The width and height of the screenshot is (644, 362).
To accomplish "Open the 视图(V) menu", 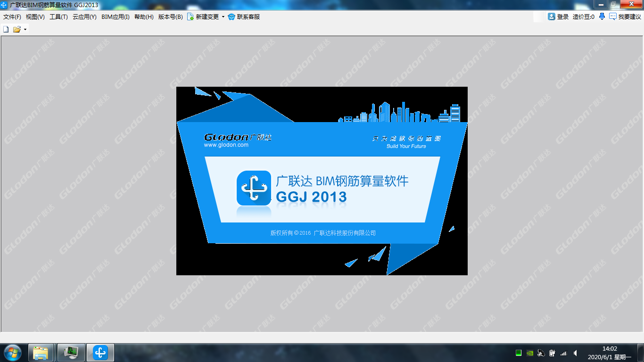I will [x=35, y=16].
